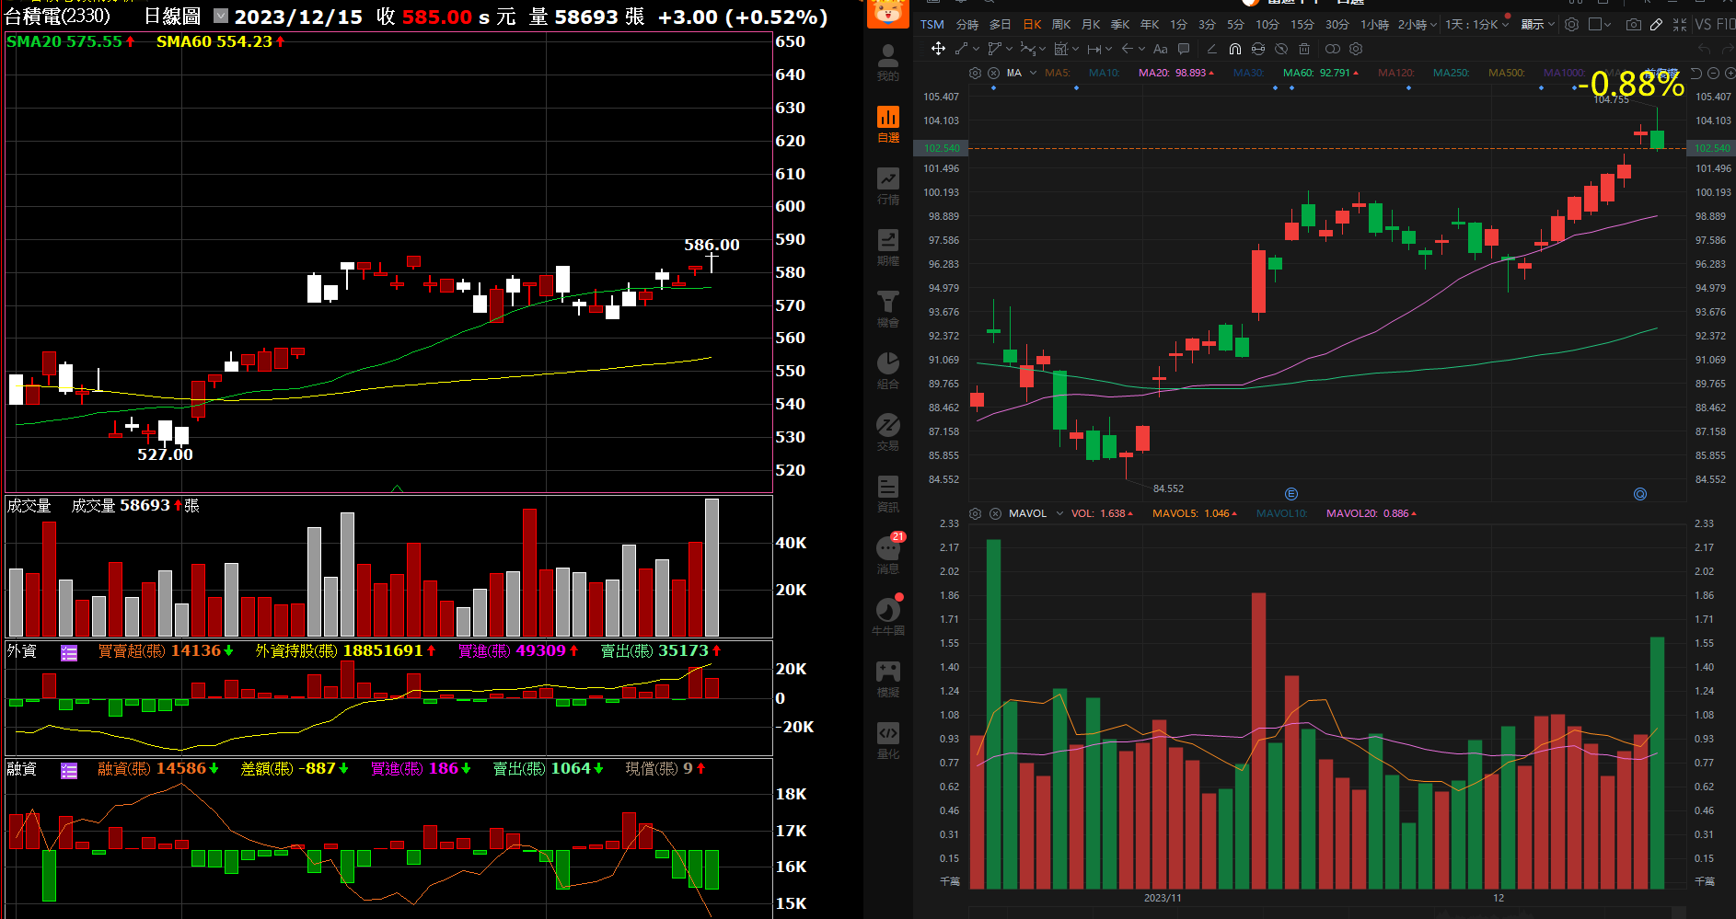Screen dimensions: 1736x919
Task: Click the drawing undo arrow
Action: tap(1704, 49)
